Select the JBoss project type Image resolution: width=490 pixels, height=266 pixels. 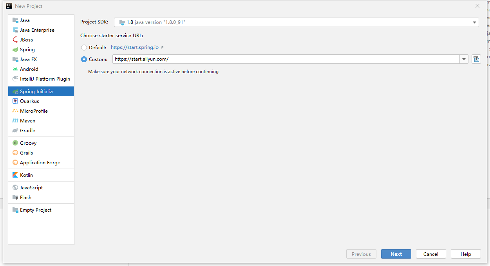(x=26, y=40)
